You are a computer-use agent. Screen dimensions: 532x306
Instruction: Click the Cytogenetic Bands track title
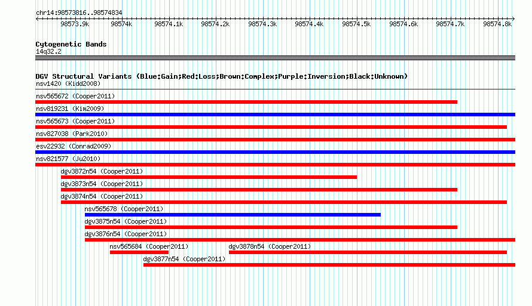(x=71, y=44)
